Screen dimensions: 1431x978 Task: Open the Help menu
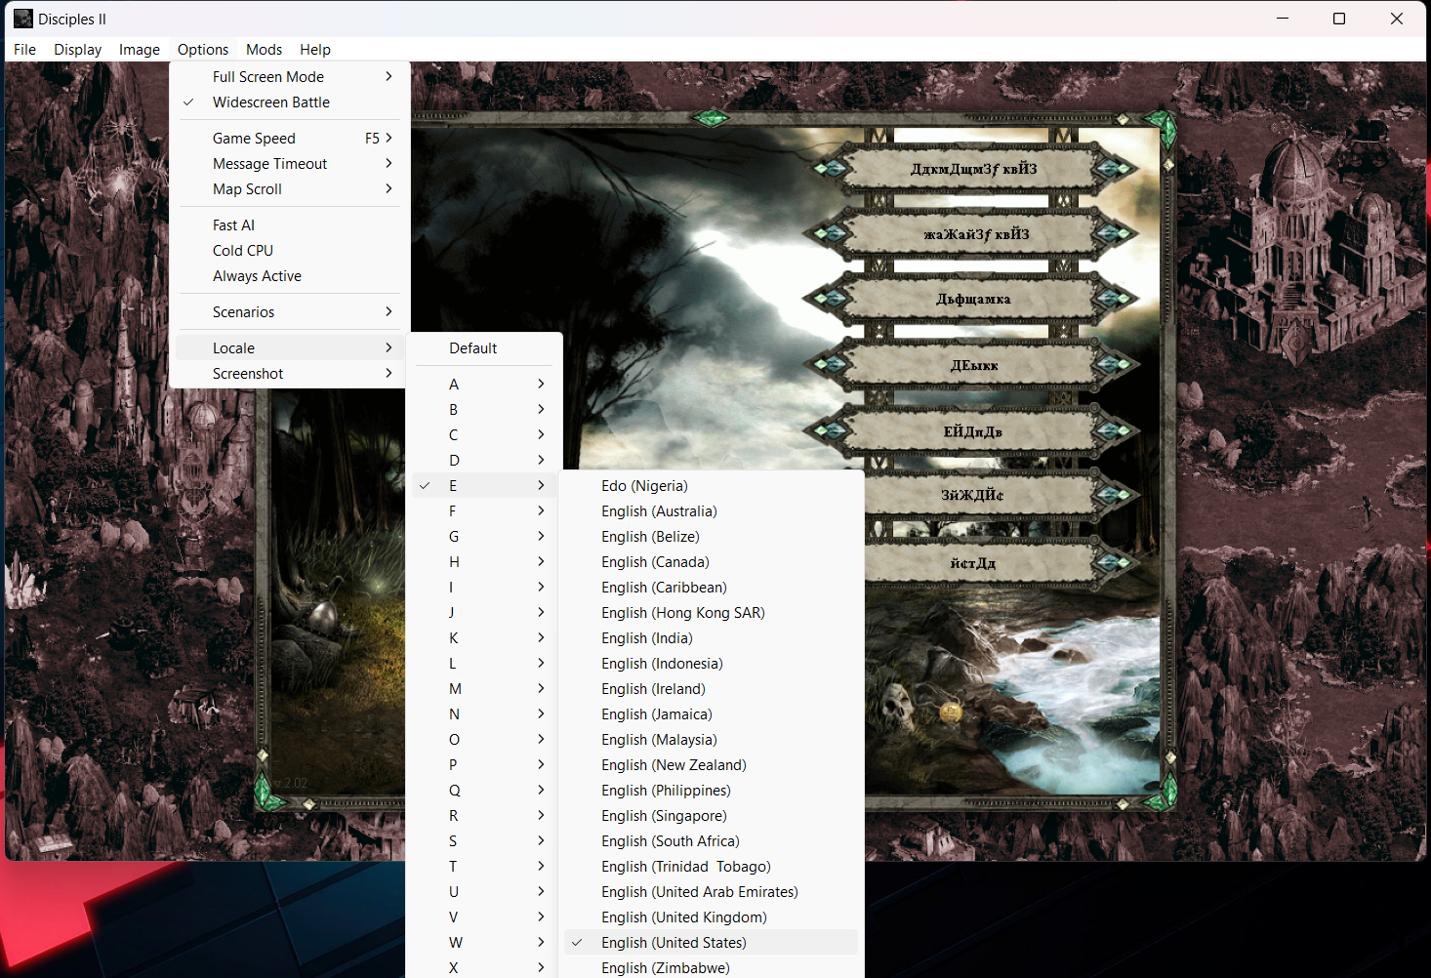[315, 50]
